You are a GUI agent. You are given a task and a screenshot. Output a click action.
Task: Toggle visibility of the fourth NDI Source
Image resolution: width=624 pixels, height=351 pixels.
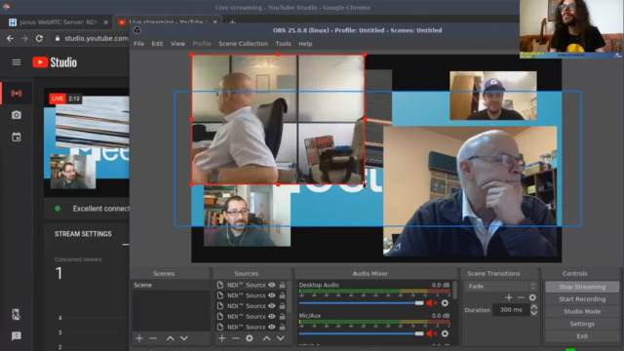(272, 316)
